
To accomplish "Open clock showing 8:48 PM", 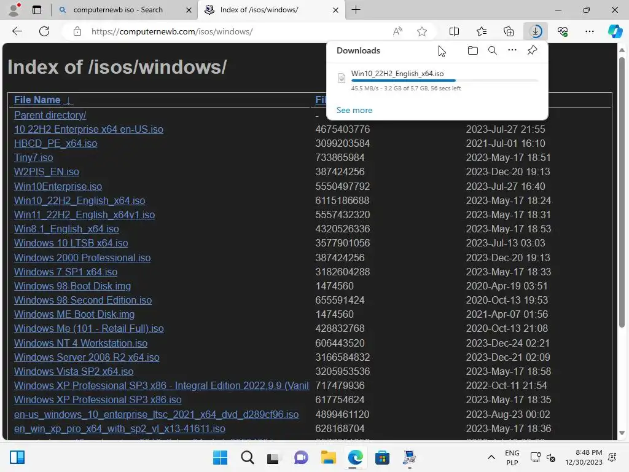I will point(584,457).
